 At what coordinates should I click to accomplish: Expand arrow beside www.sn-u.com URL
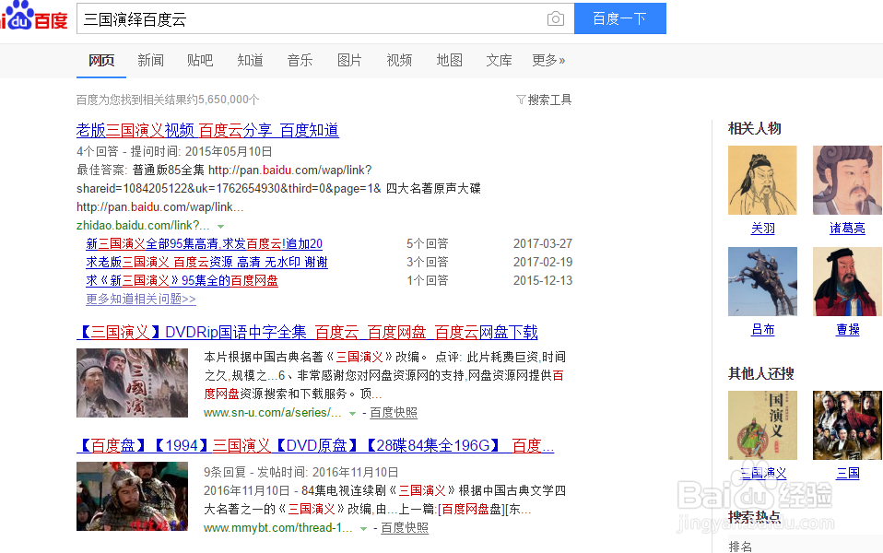pos(352,414)
